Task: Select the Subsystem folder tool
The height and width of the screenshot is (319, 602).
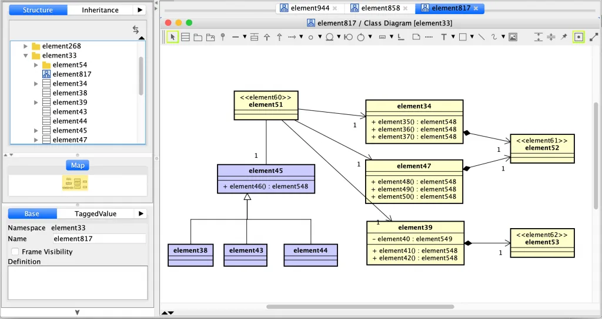Action: pos(210,37)
